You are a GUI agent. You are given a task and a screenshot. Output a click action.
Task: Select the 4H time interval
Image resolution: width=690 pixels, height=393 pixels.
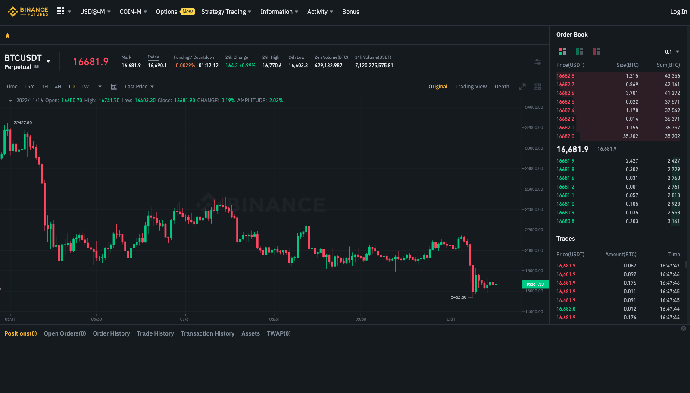(58, 87)
